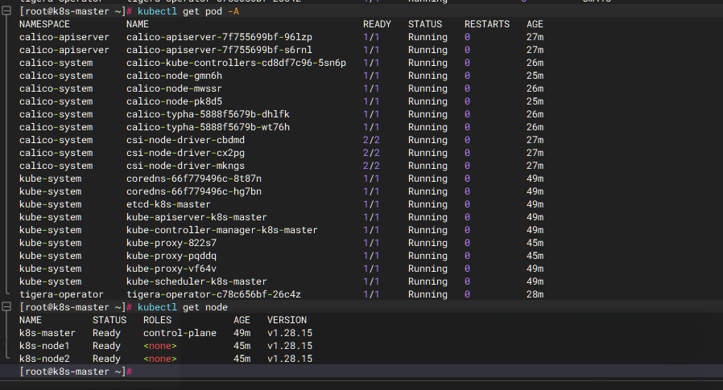Click the ROLES column header

157,320
